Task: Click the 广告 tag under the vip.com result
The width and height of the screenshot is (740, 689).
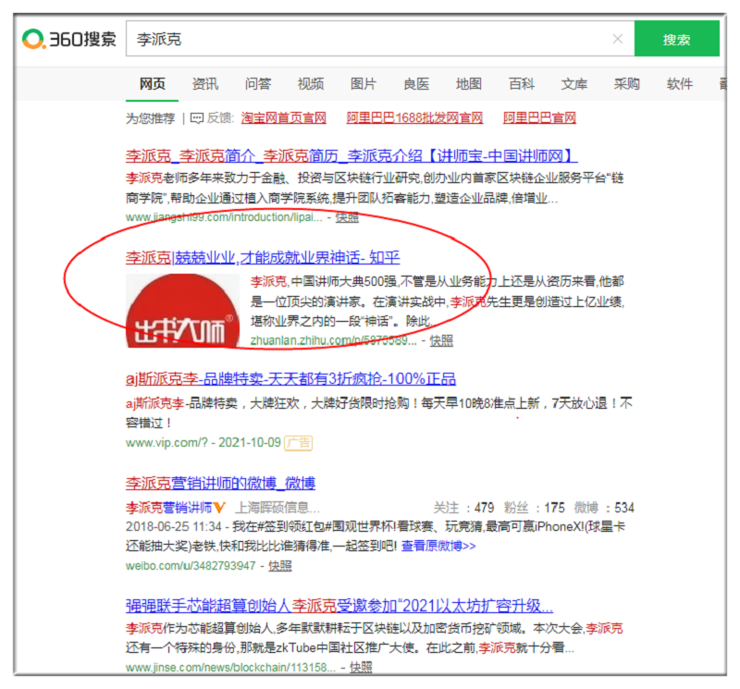Action: pyautogui.click(x=298, y=443)
